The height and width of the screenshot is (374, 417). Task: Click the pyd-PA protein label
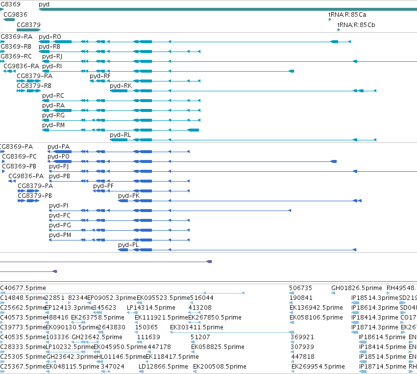tap(58, 147)
